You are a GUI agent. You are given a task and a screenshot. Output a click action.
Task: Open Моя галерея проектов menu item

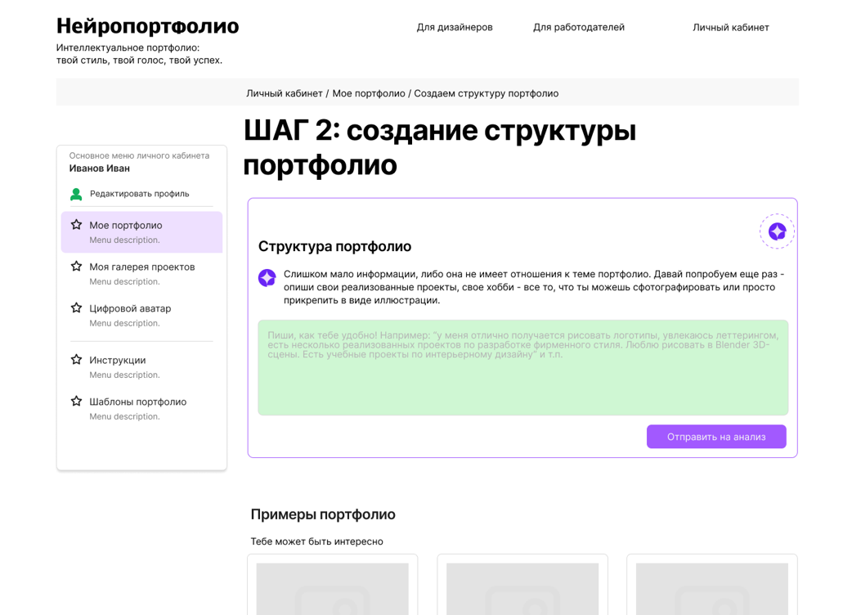(x=141, y=274)
